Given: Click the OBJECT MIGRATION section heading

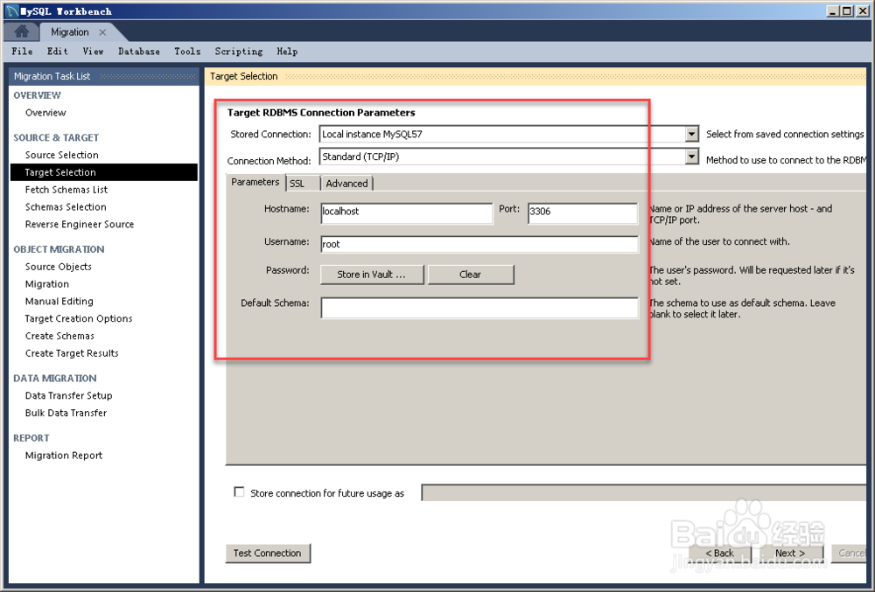Looking at the screenshot, I should [59, 249].
